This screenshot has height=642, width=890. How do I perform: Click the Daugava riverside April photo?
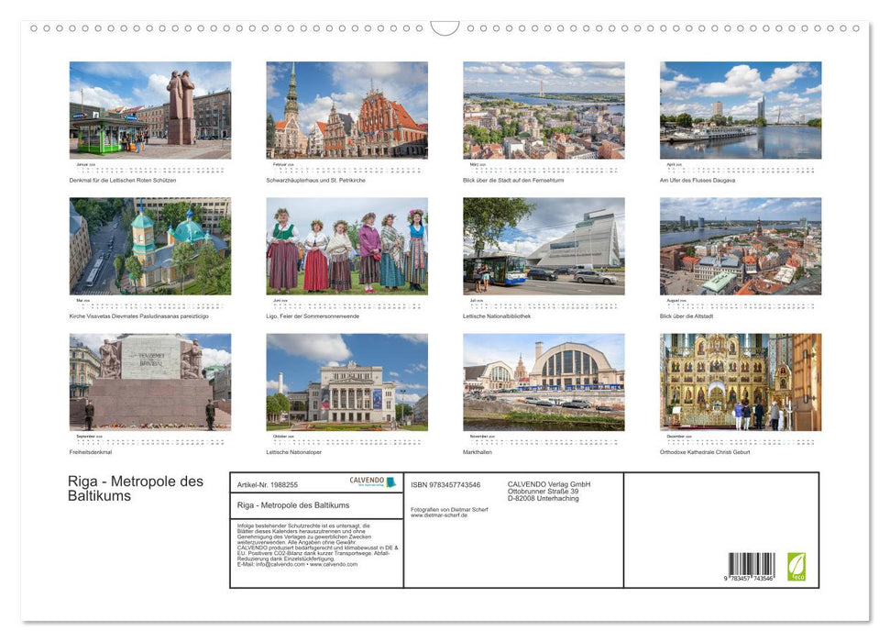[740, 110]
